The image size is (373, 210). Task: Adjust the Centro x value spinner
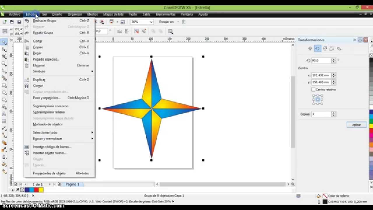pos(334,75)
